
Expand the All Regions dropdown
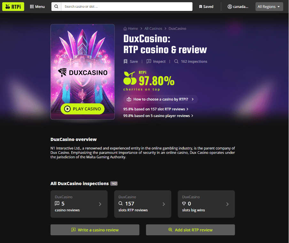tap(269, 7)
